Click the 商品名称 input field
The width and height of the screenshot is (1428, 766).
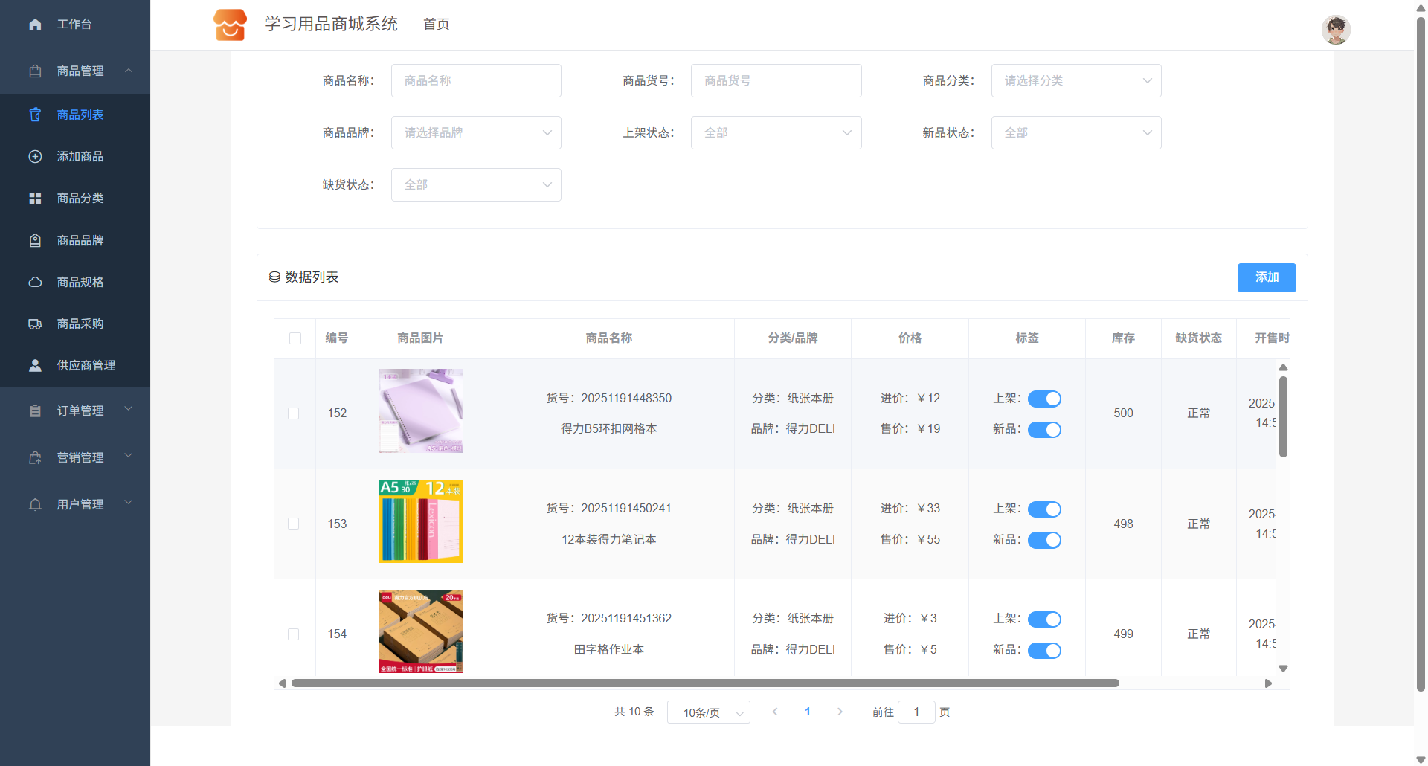(476, 80)
